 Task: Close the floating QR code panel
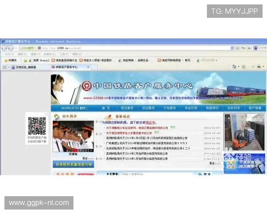click(46, 114)
